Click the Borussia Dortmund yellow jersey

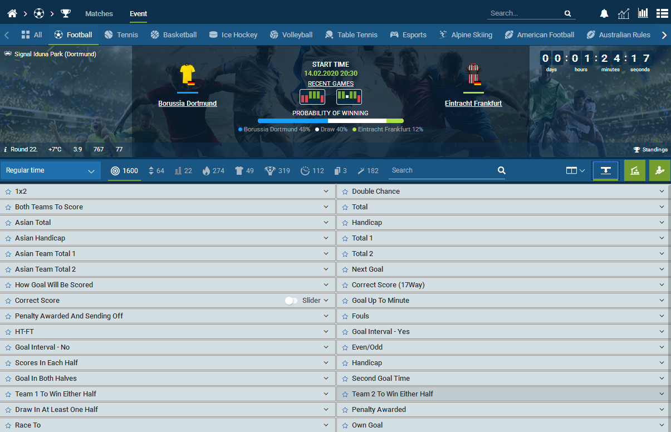tap(188, 75)
